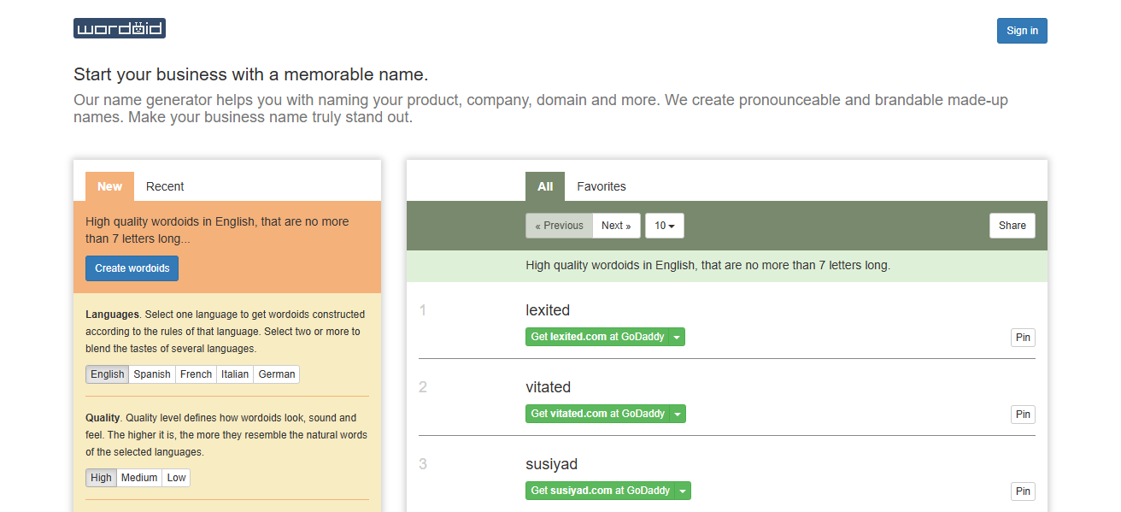Click the Sign in button
The image size is (1121, 512).
pyautogui.click(x=1022, y=31)
